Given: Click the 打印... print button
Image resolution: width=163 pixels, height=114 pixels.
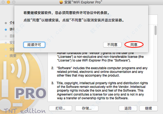Looking at the screenshot, I should [x=60, y=108].
